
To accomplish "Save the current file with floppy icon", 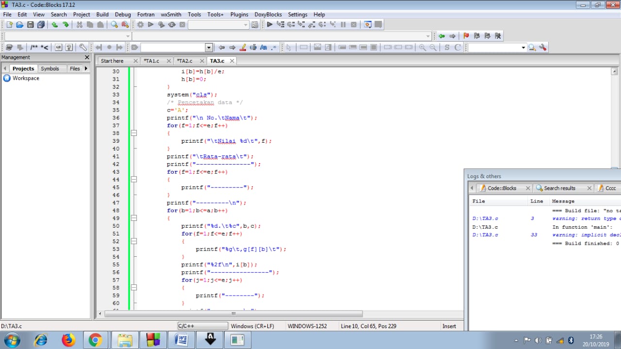I will pyautogui.click(x=30, y=25).
